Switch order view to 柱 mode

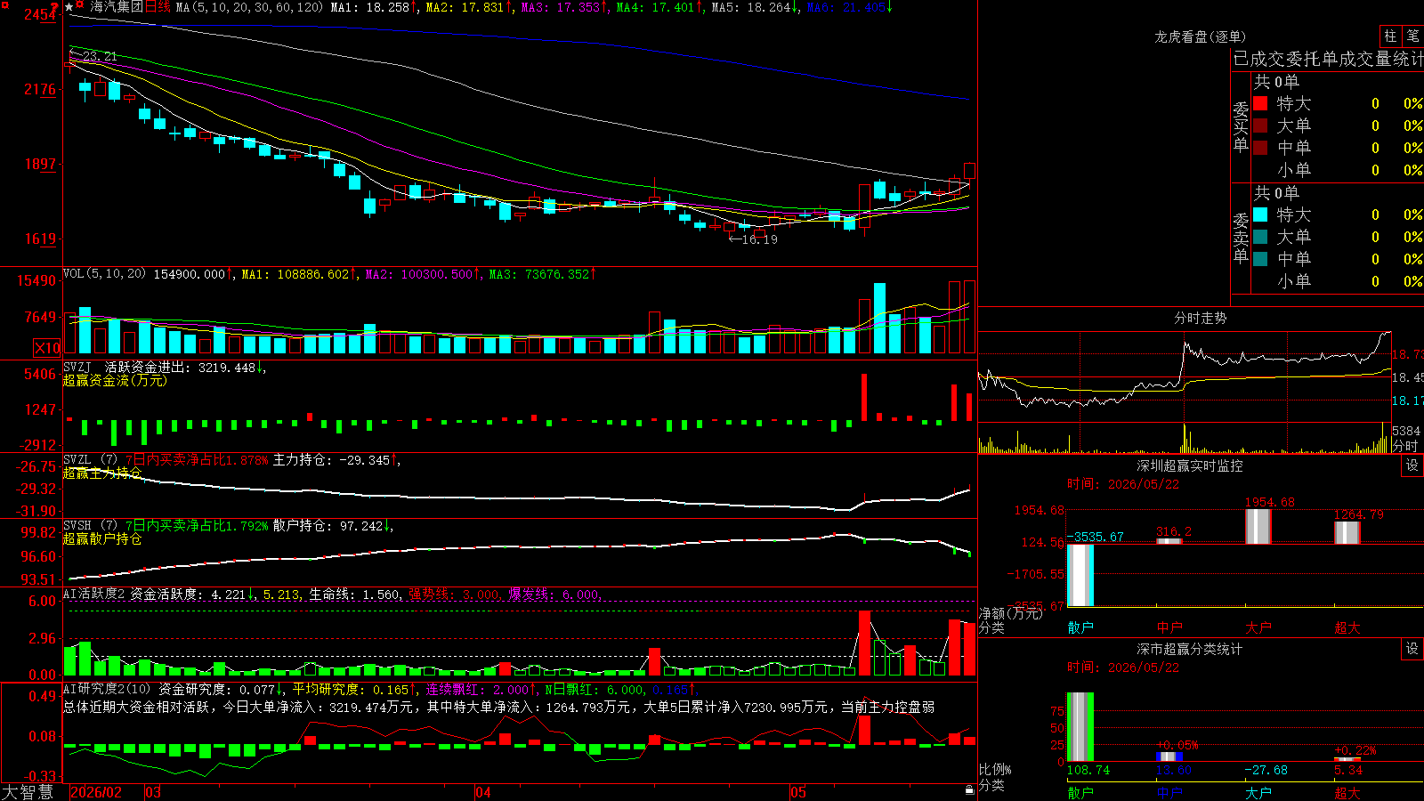coord(1390,36)
